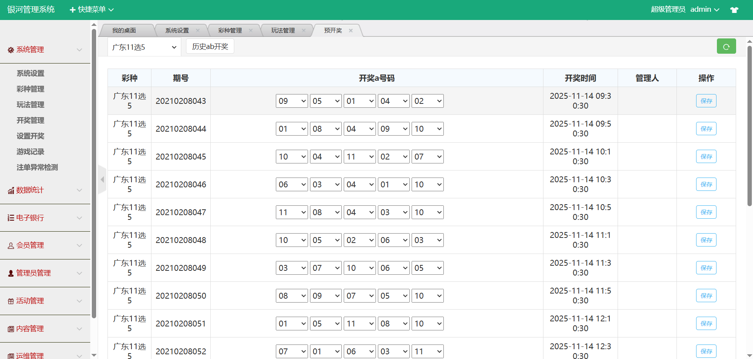This screenshot has height=359, width=753.
Task: Click the 会员管理 user icon
Action: 11,246
